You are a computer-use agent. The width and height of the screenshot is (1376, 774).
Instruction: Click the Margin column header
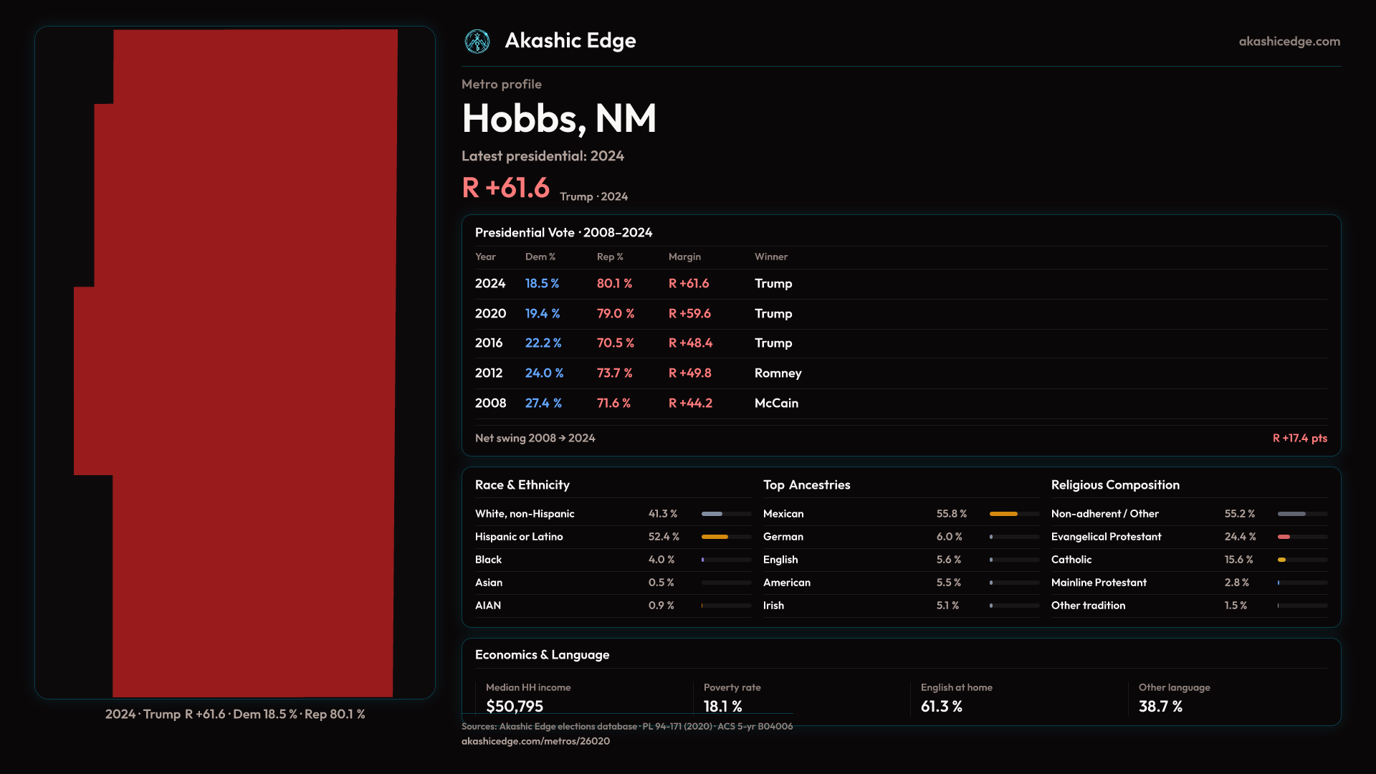(684, 257)
